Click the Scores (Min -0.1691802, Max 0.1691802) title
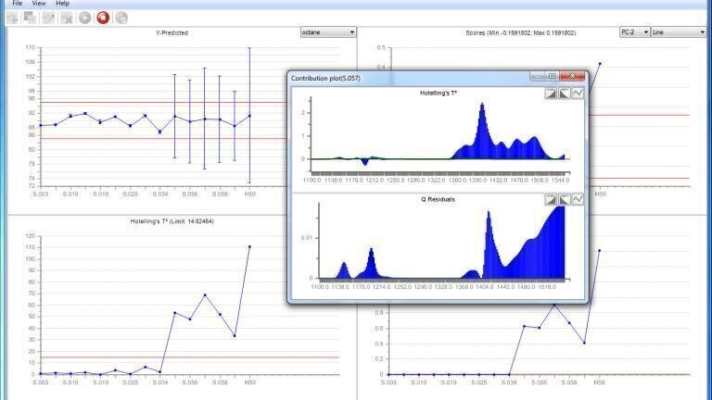Screen dimensions: 712x400 (x=521, y=32)
